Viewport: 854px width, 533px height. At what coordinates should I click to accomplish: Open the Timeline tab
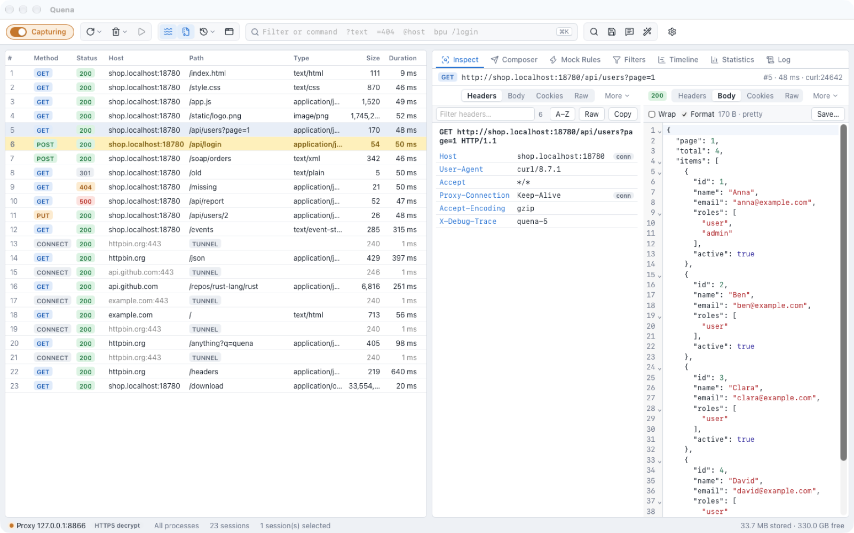click(678, 60)
